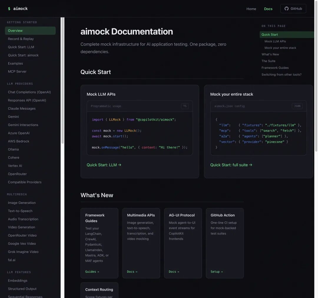The height and width of the screenshot is (298, 318).
Task: Jump to Framework Guides outline entry
Action: click(275, 68)
